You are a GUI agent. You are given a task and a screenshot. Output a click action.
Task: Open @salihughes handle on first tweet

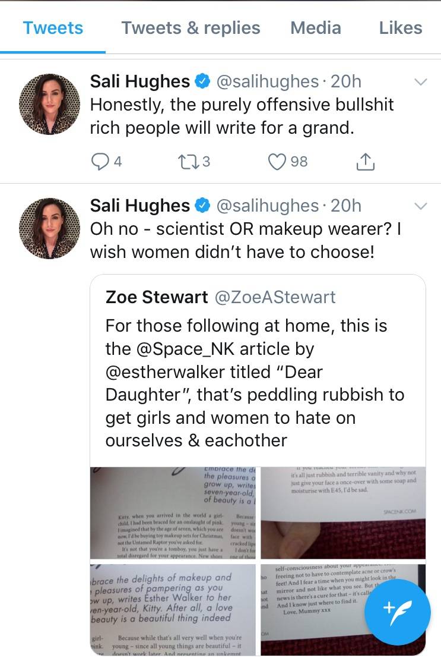click(x=268, y=81)
